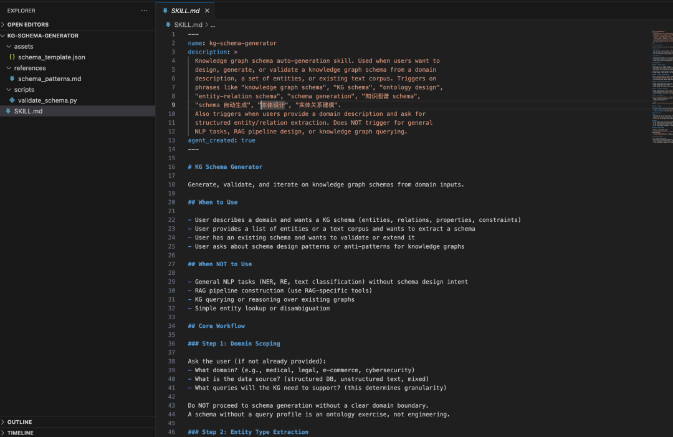Open Explorer more actions ellipsis menu

[x=144, y=11]
